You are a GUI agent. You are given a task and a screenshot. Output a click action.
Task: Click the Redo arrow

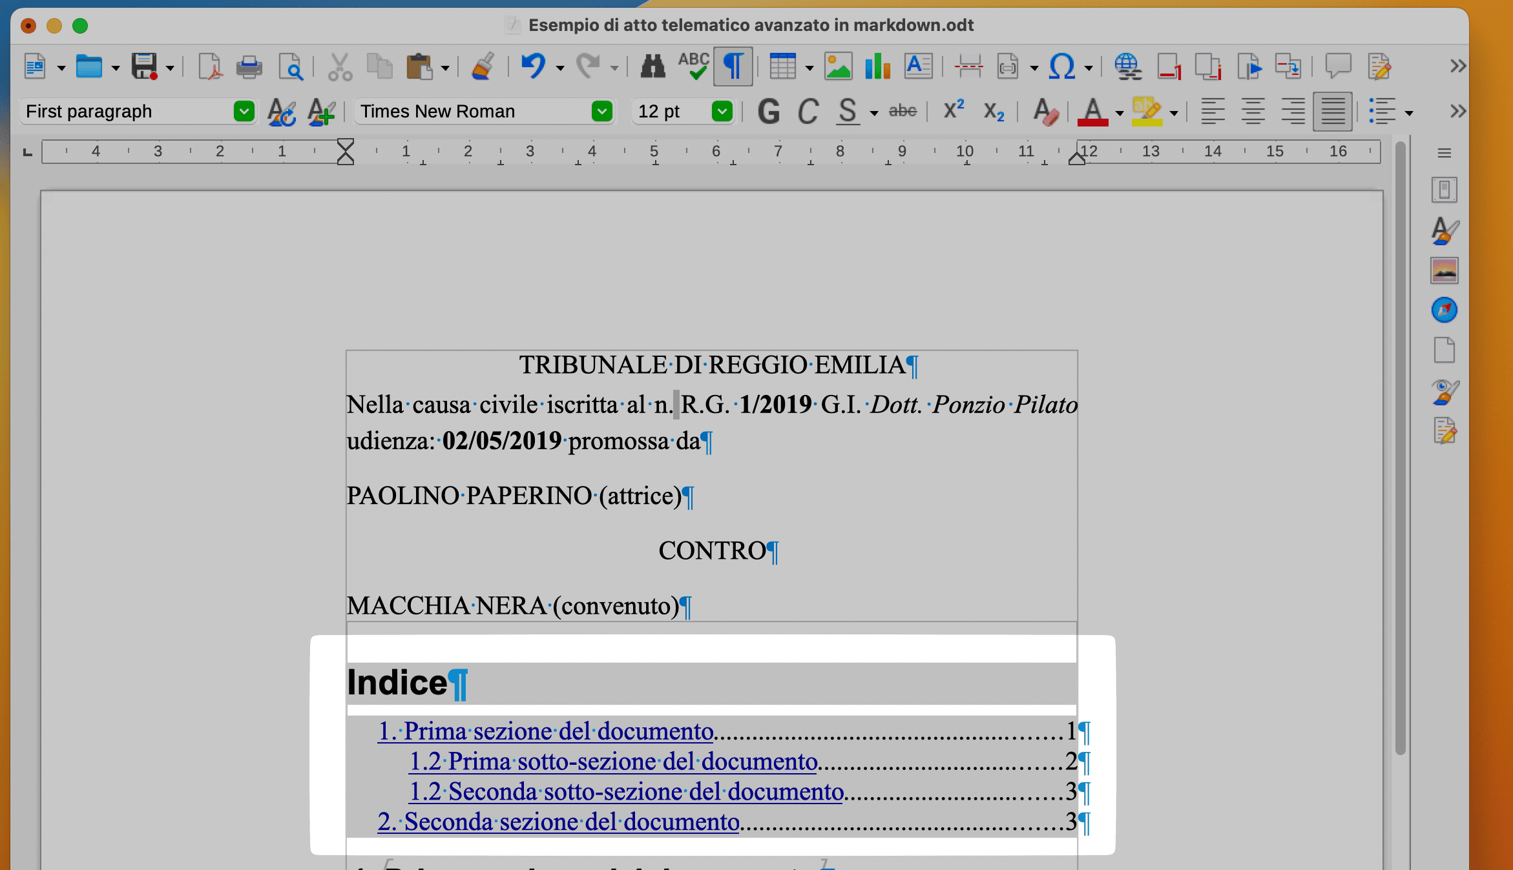coord(589,66)
